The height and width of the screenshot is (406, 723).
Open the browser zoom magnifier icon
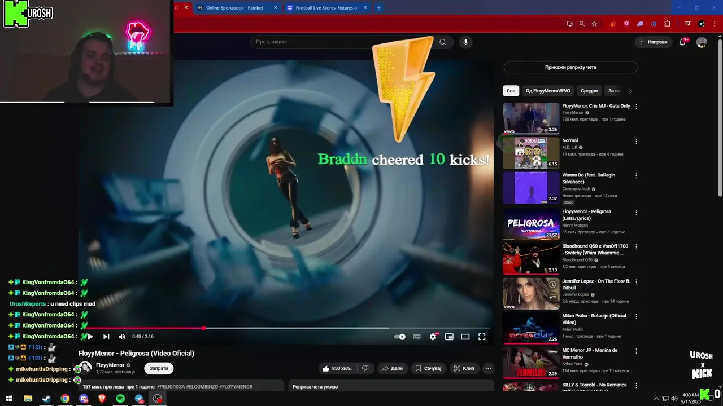pos(582,24)
